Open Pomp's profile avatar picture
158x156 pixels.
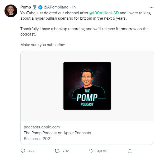[x=11, y=11]
